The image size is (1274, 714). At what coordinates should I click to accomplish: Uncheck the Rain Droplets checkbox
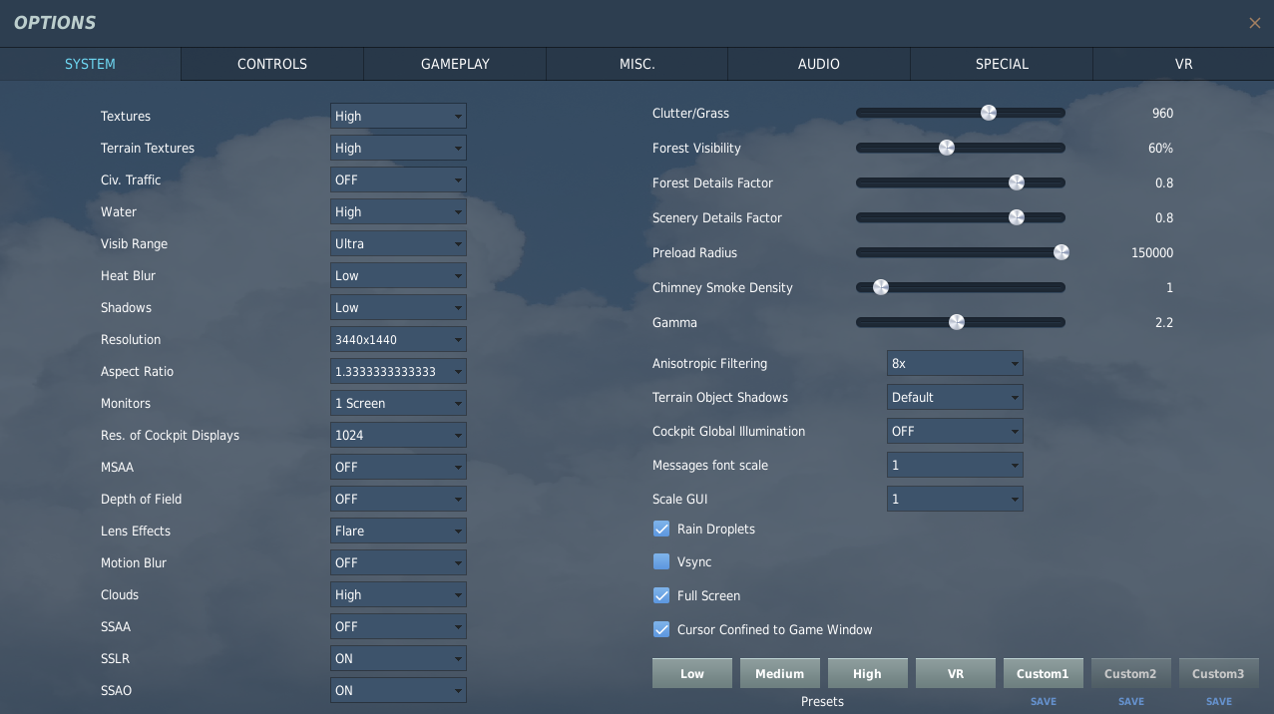(x=661, y=529)
